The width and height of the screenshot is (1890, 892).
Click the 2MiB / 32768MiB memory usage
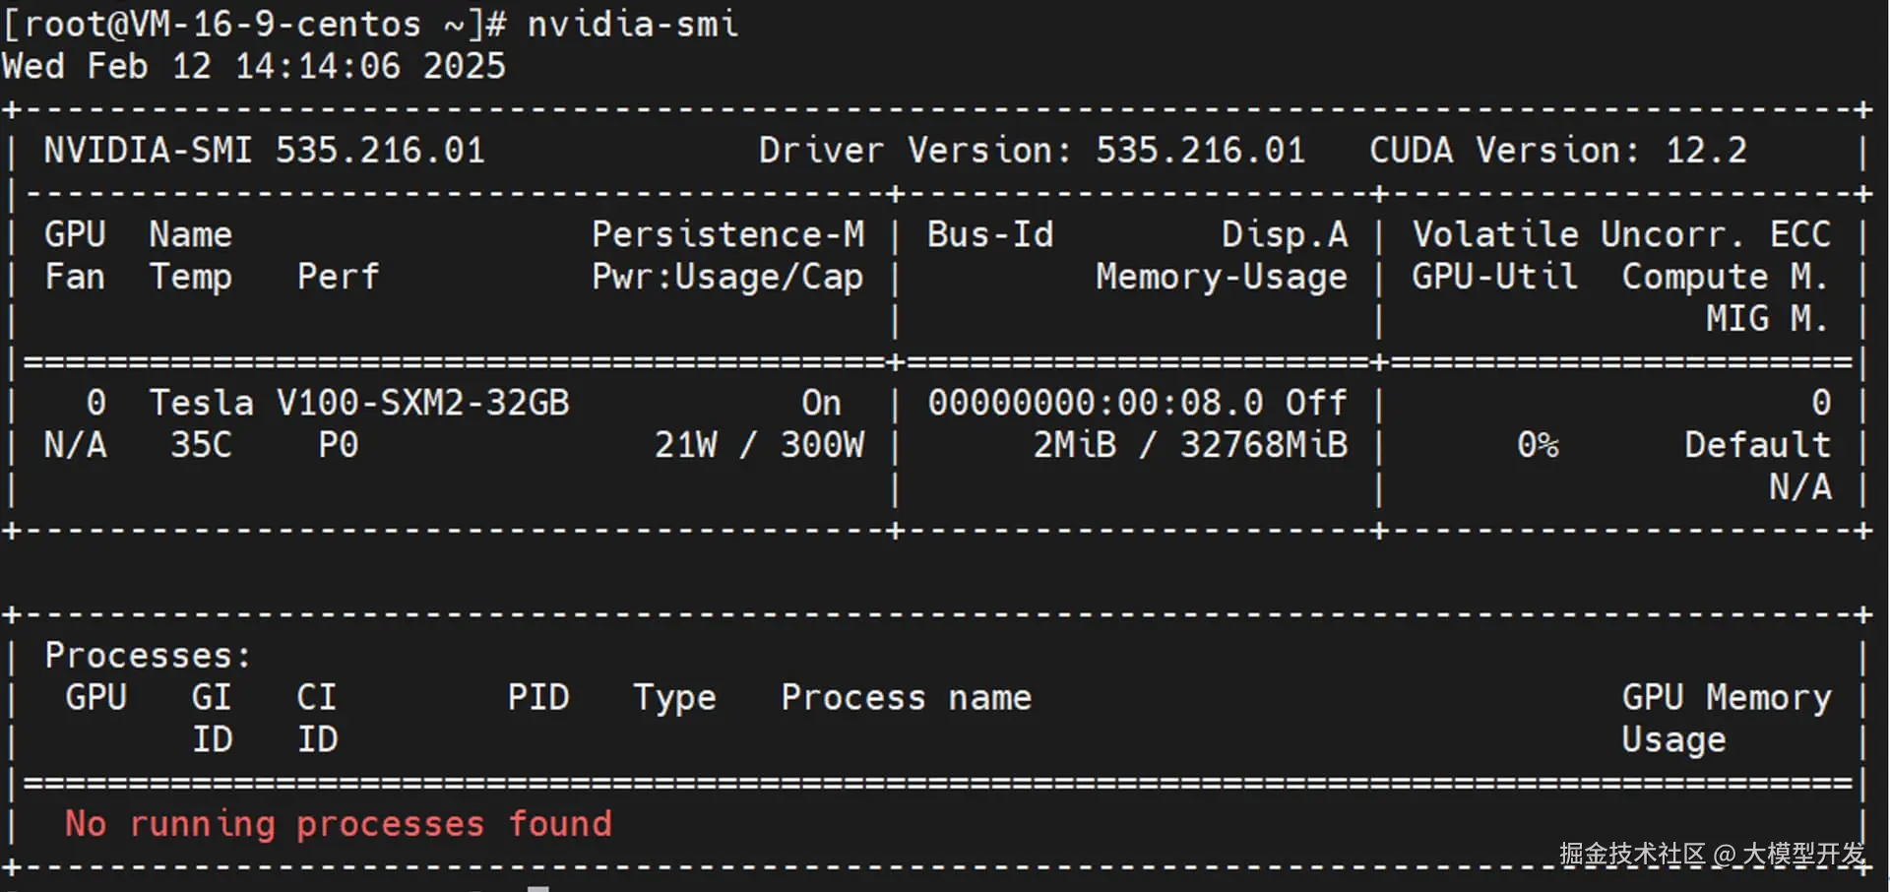pos(1189,445)
